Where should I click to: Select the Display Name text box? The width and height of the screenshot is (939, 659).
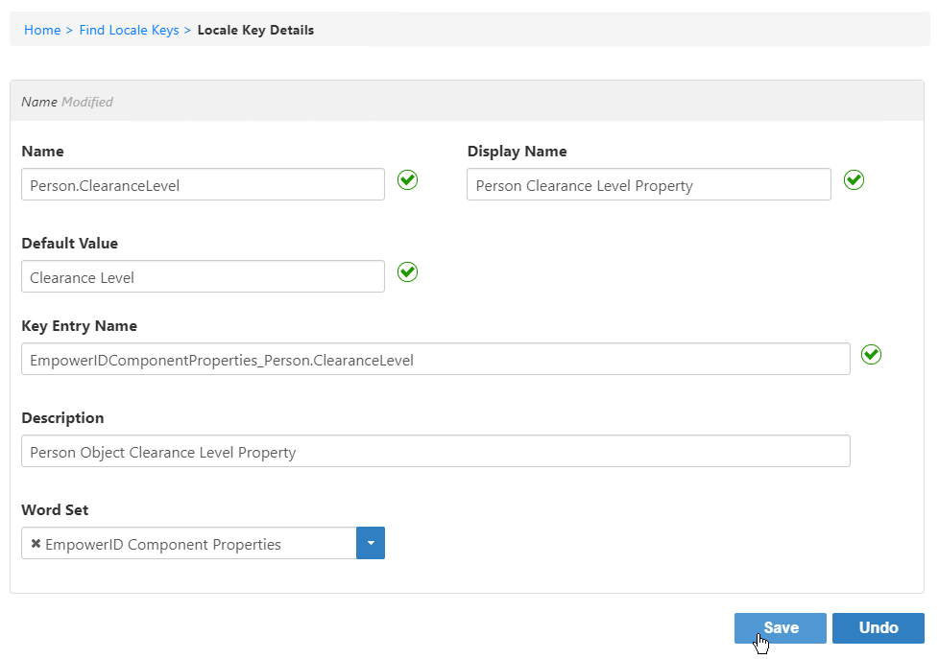click(x=648, y=183)
